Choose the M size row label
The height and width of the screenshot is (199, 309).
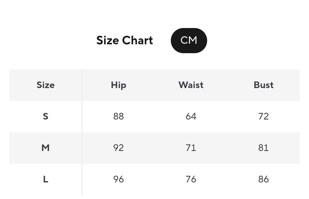45,148
